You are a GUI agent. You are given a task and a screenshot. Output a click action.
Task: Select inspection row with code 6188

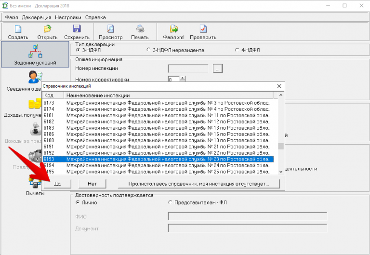point(159,140)
